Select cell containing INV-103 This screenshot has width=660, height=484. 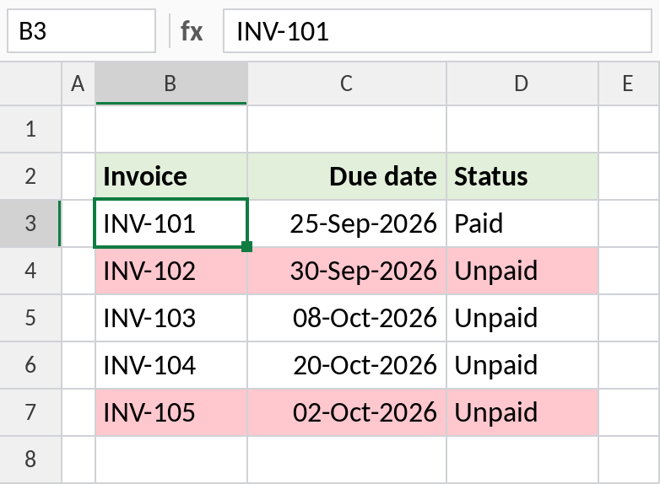pos(171,318)
